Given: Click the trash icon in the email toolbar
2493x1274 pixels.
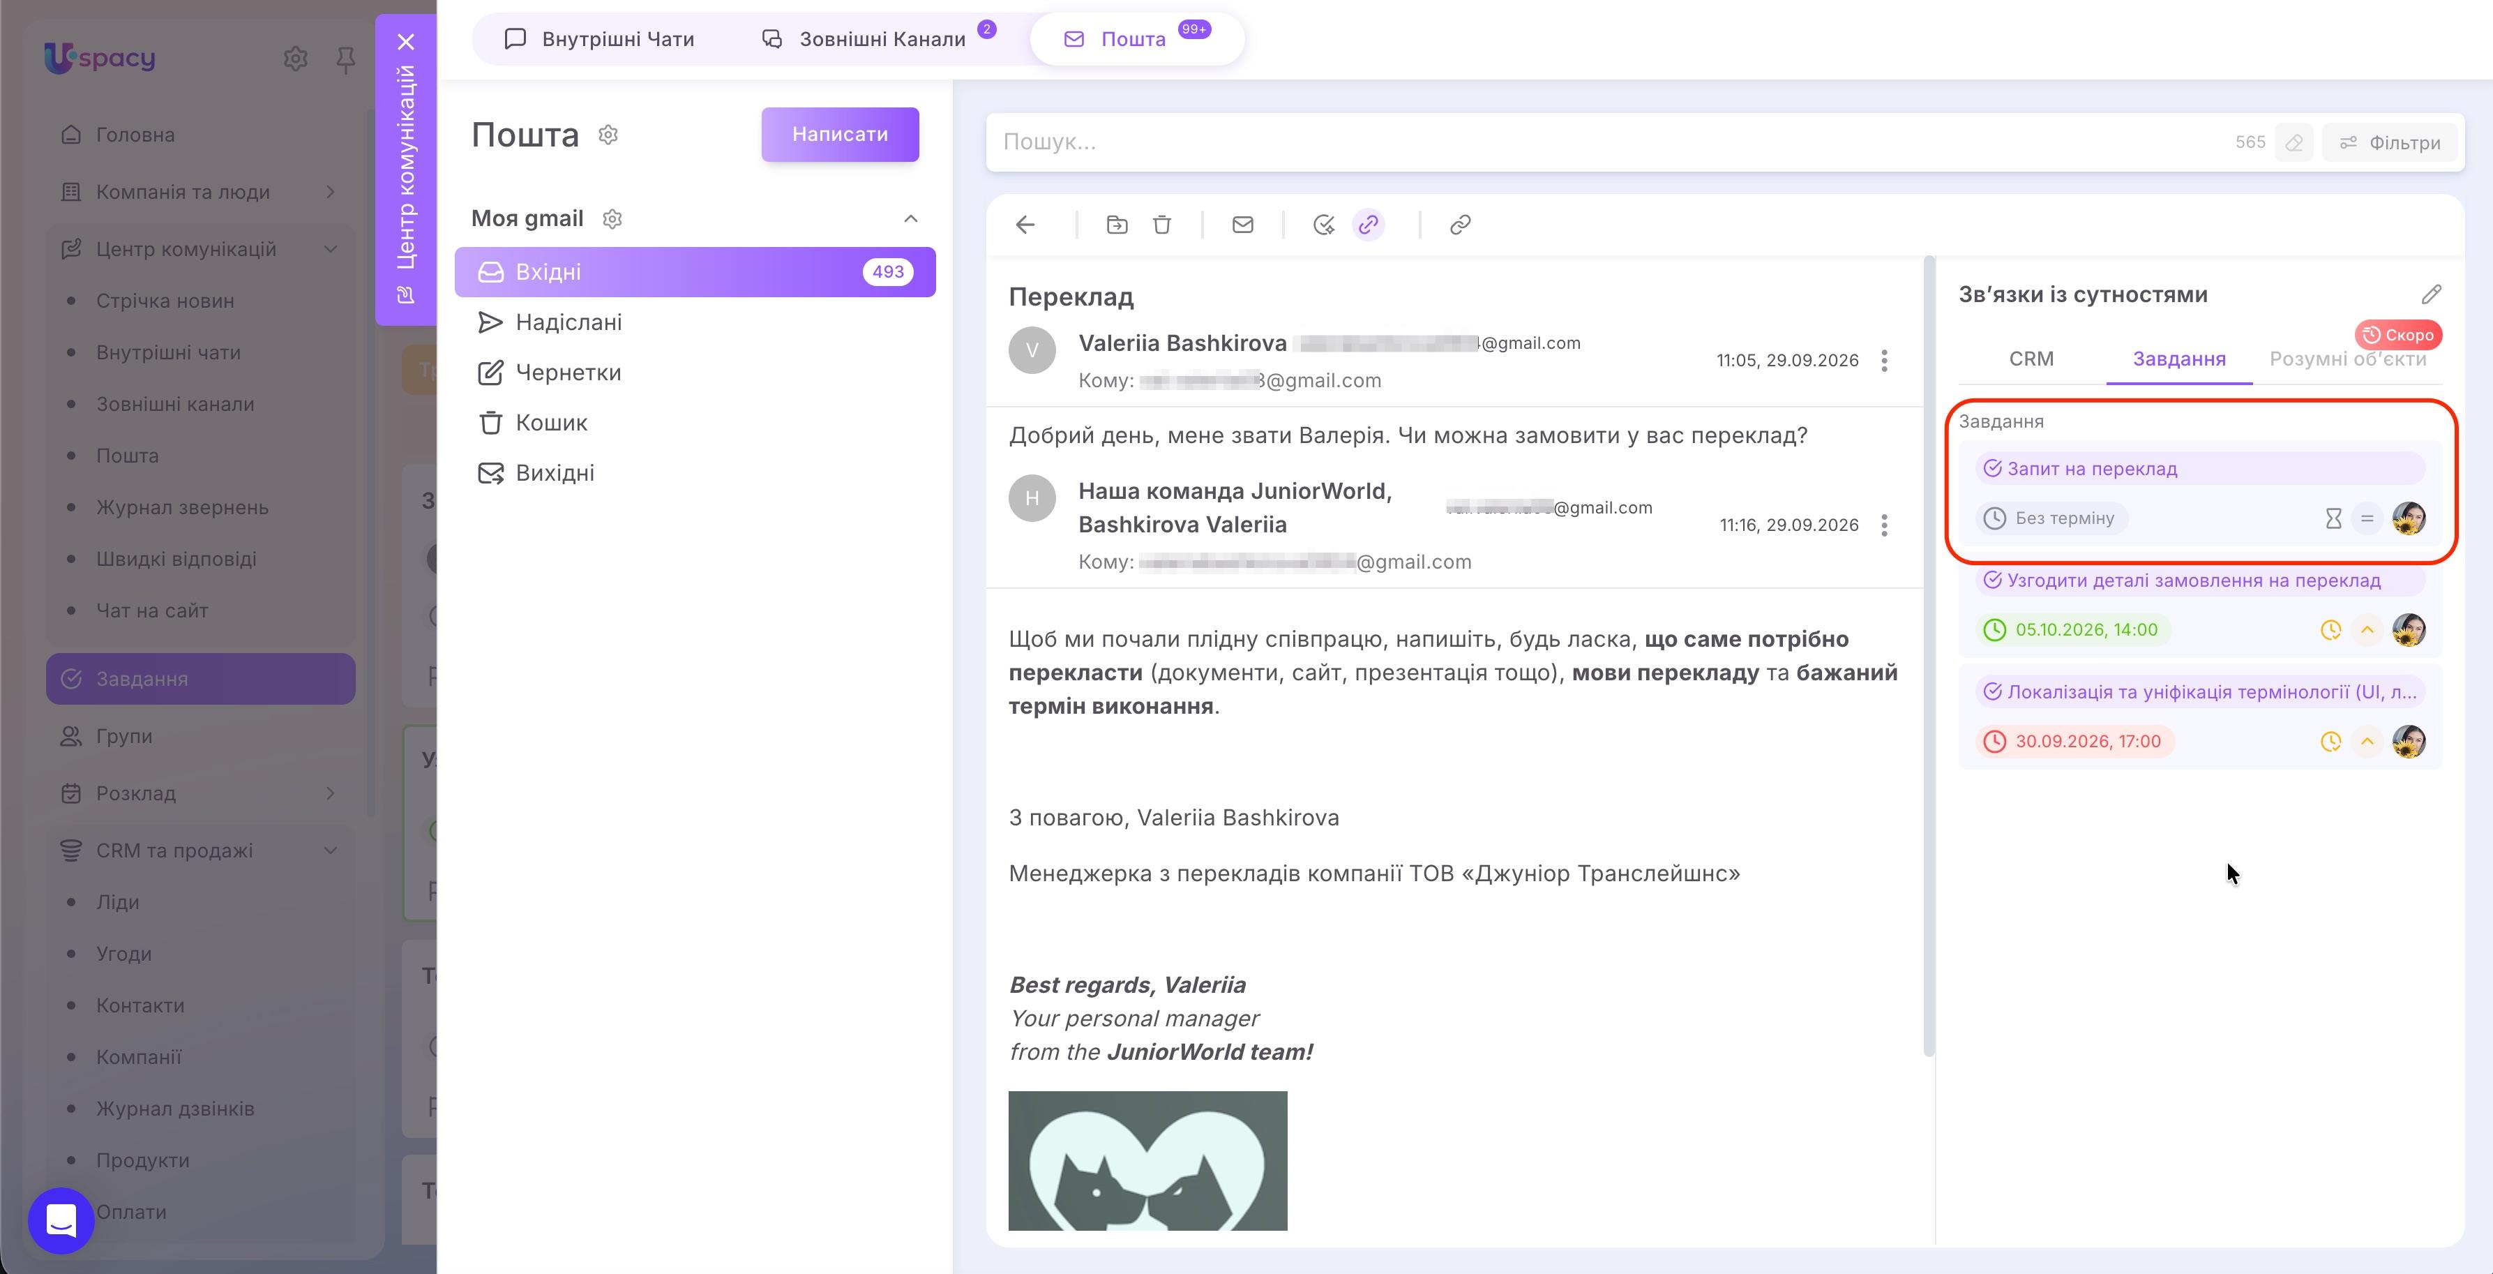Looking at the screenshot, I should click(x=1162, y=225).
